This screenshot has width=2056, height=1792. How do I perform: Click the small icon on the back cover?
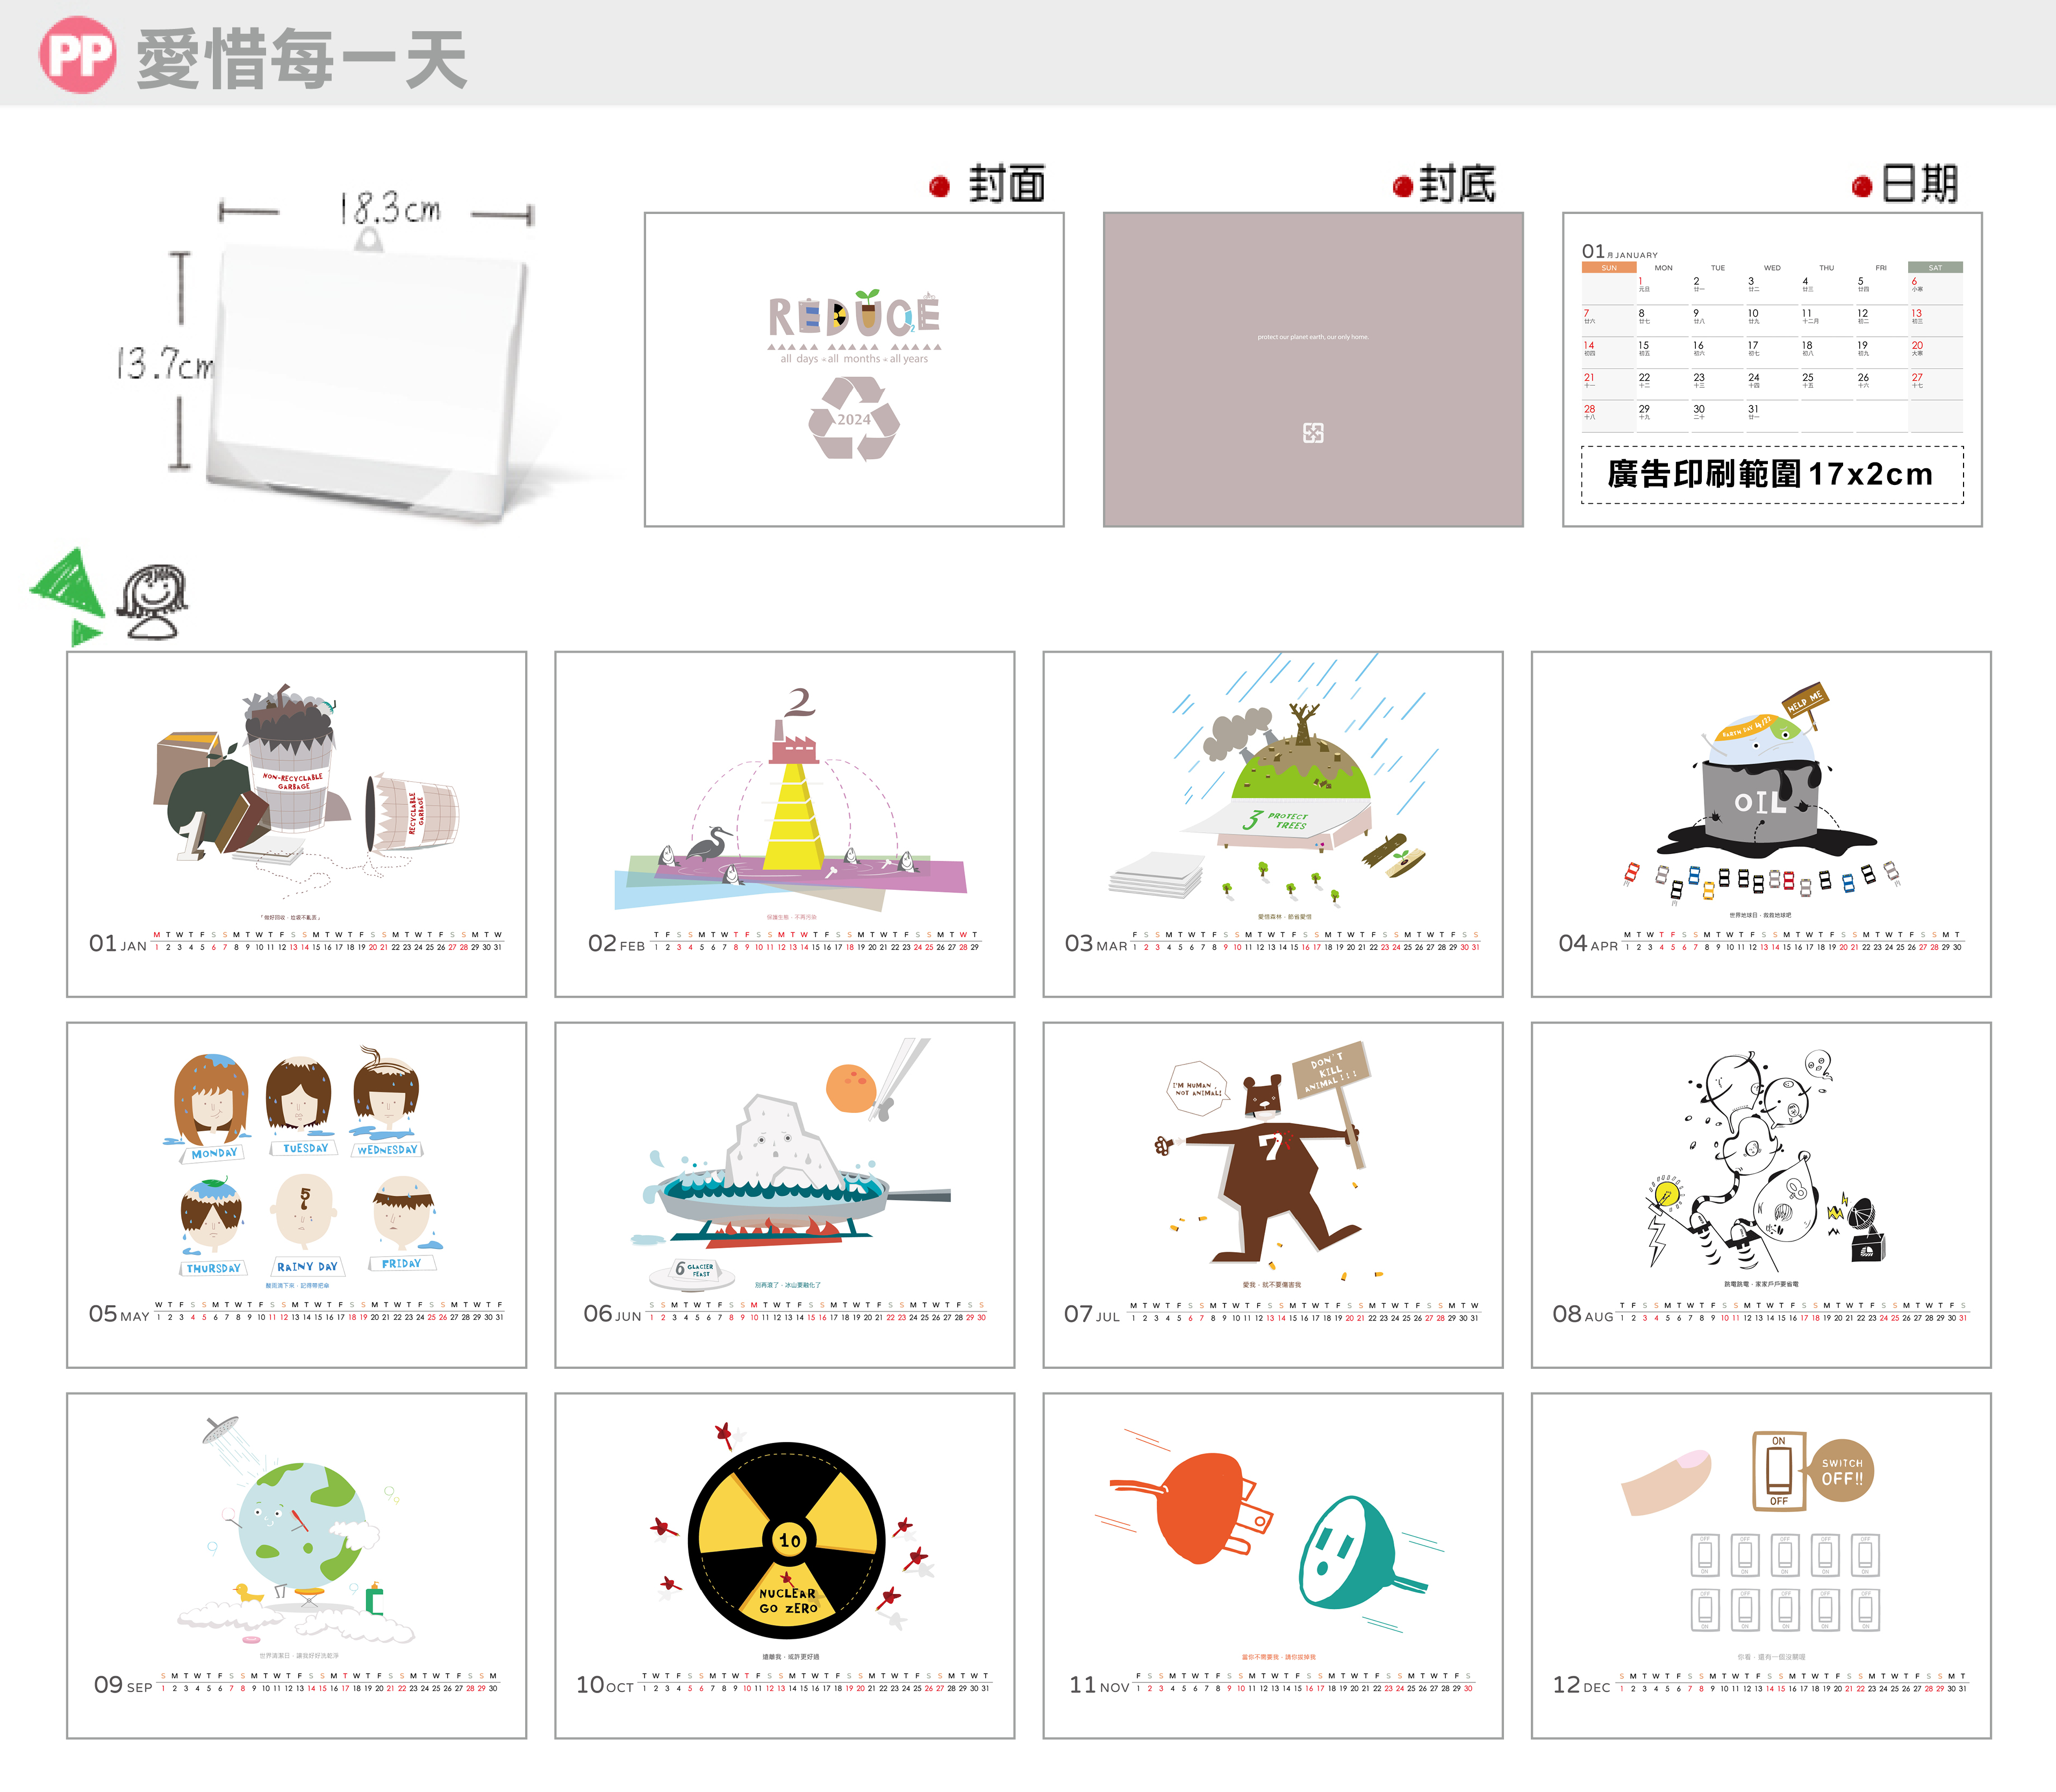click(1313, 432)
